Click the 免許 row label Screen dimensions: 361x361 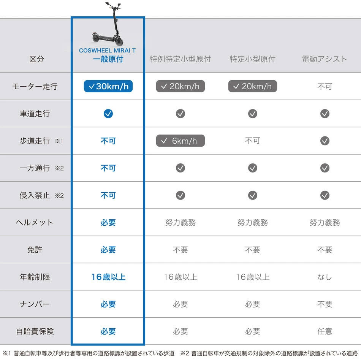[35, 250]
